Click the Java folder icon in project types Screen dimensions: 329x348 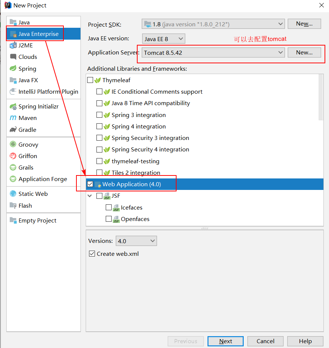[13, 23]
